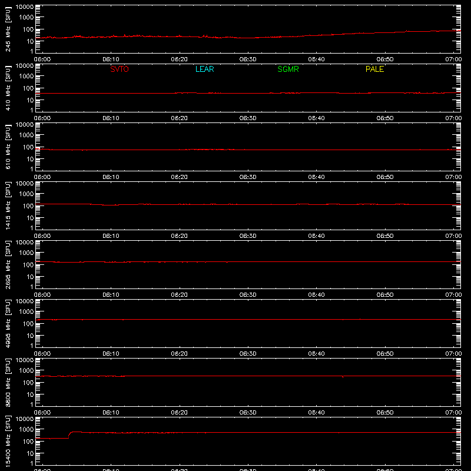Click the 06:40 label under the 410 MHz plot
471x471 pixels.
316,118
